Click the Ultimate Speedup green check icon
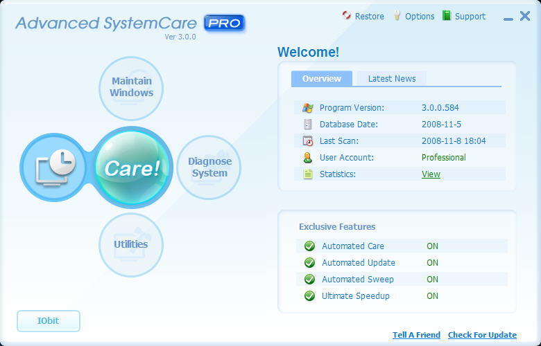 click(x=309, y=295)
